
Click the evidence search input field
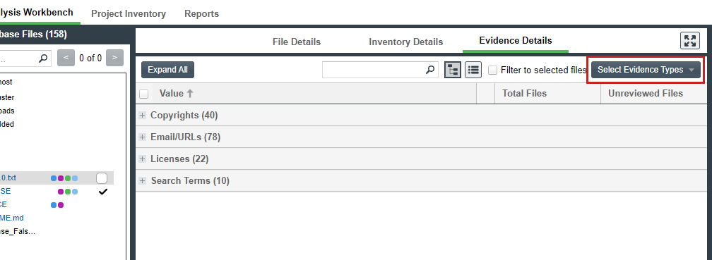374,70
